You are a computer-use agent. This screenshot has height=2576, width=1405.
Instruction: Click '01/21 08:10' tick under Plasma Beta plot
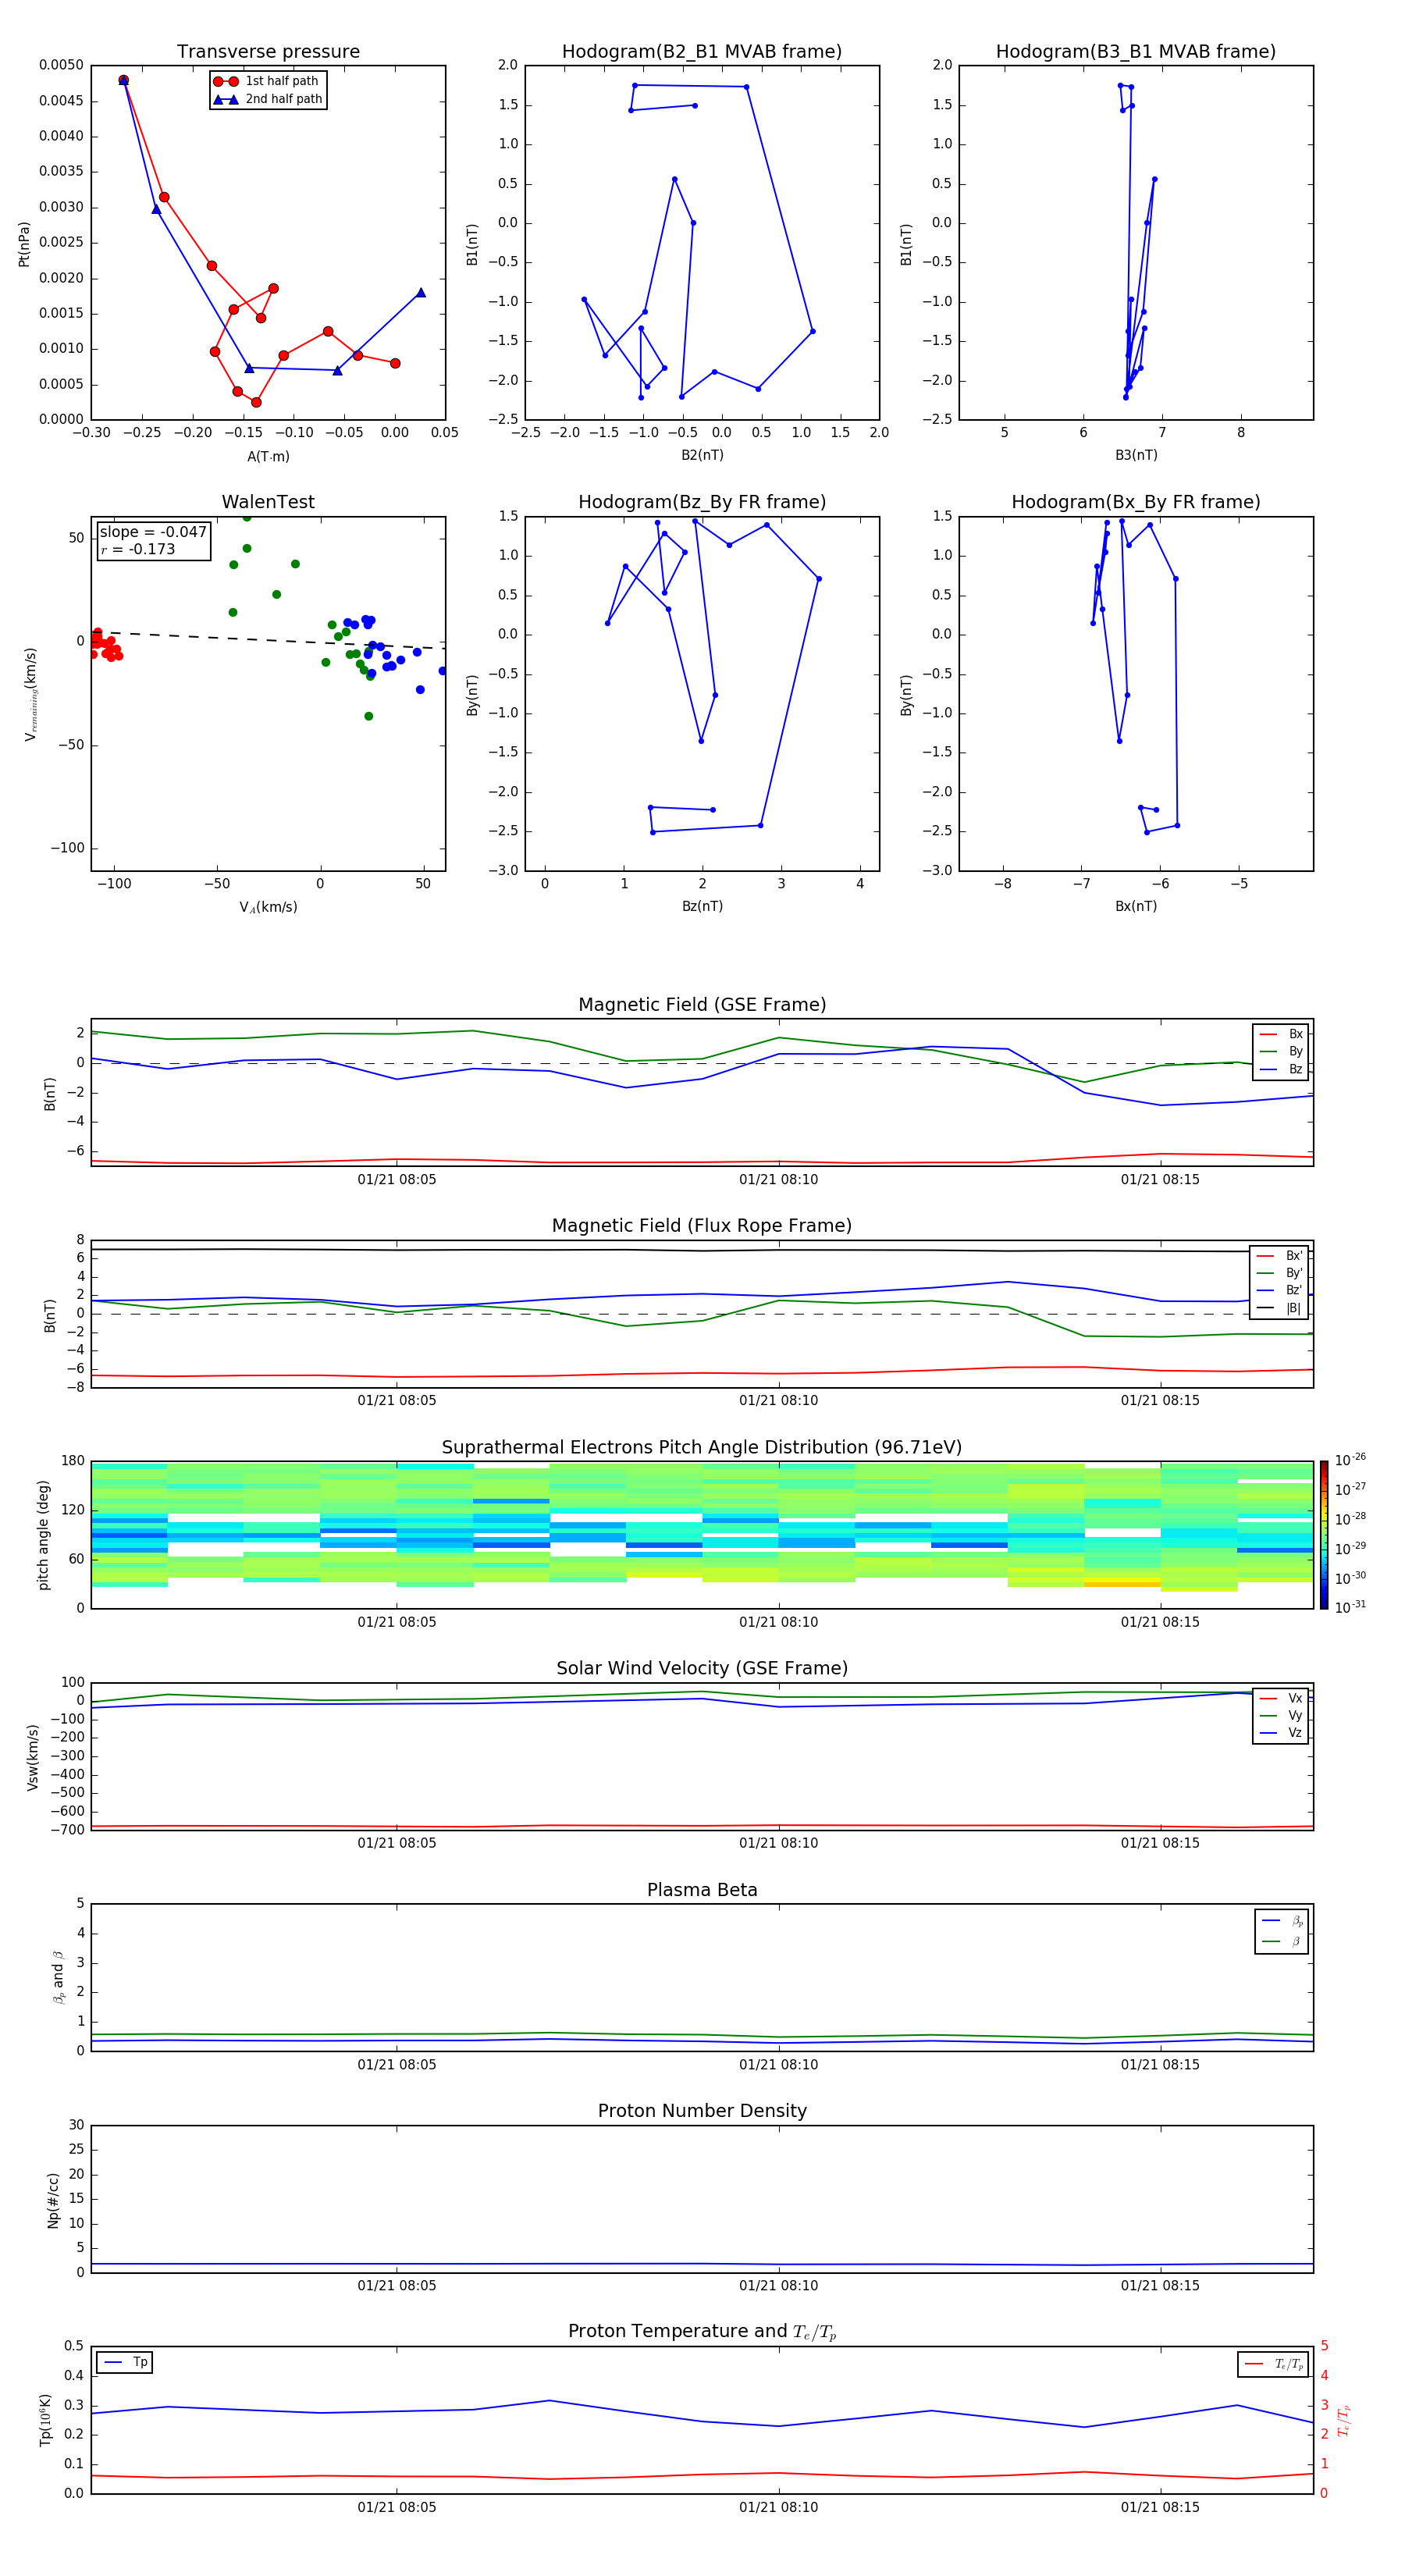pos(778,2065)
